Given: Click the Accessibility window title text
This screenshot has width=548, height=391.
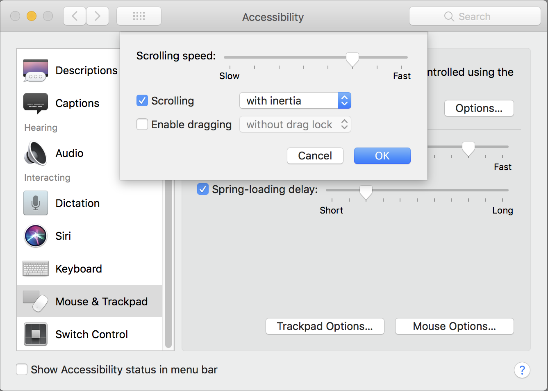Looking at the screenshot, I should [273, 17].
